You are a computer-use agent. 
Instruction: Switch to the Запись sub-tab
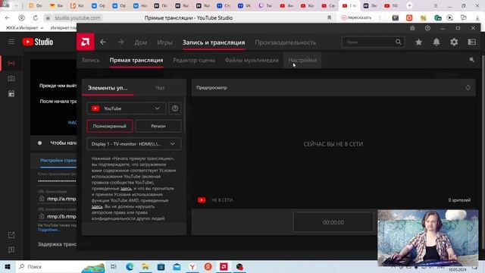91,60
